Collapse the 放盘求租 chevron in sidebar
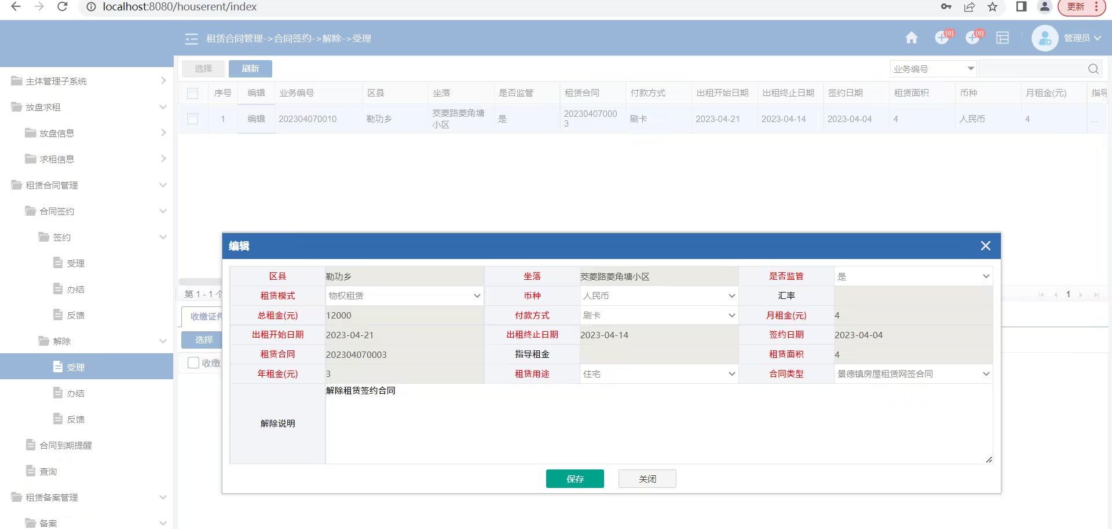Image resolution: width=1112 pixels, height=529 pixels. click(163, 107)
